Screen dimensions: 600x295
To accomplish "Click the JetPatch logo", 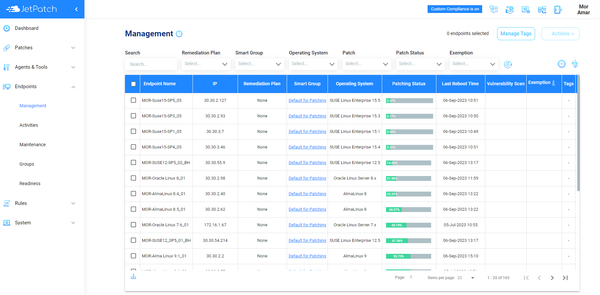I will pyautogui.click(x=31, y=9).
